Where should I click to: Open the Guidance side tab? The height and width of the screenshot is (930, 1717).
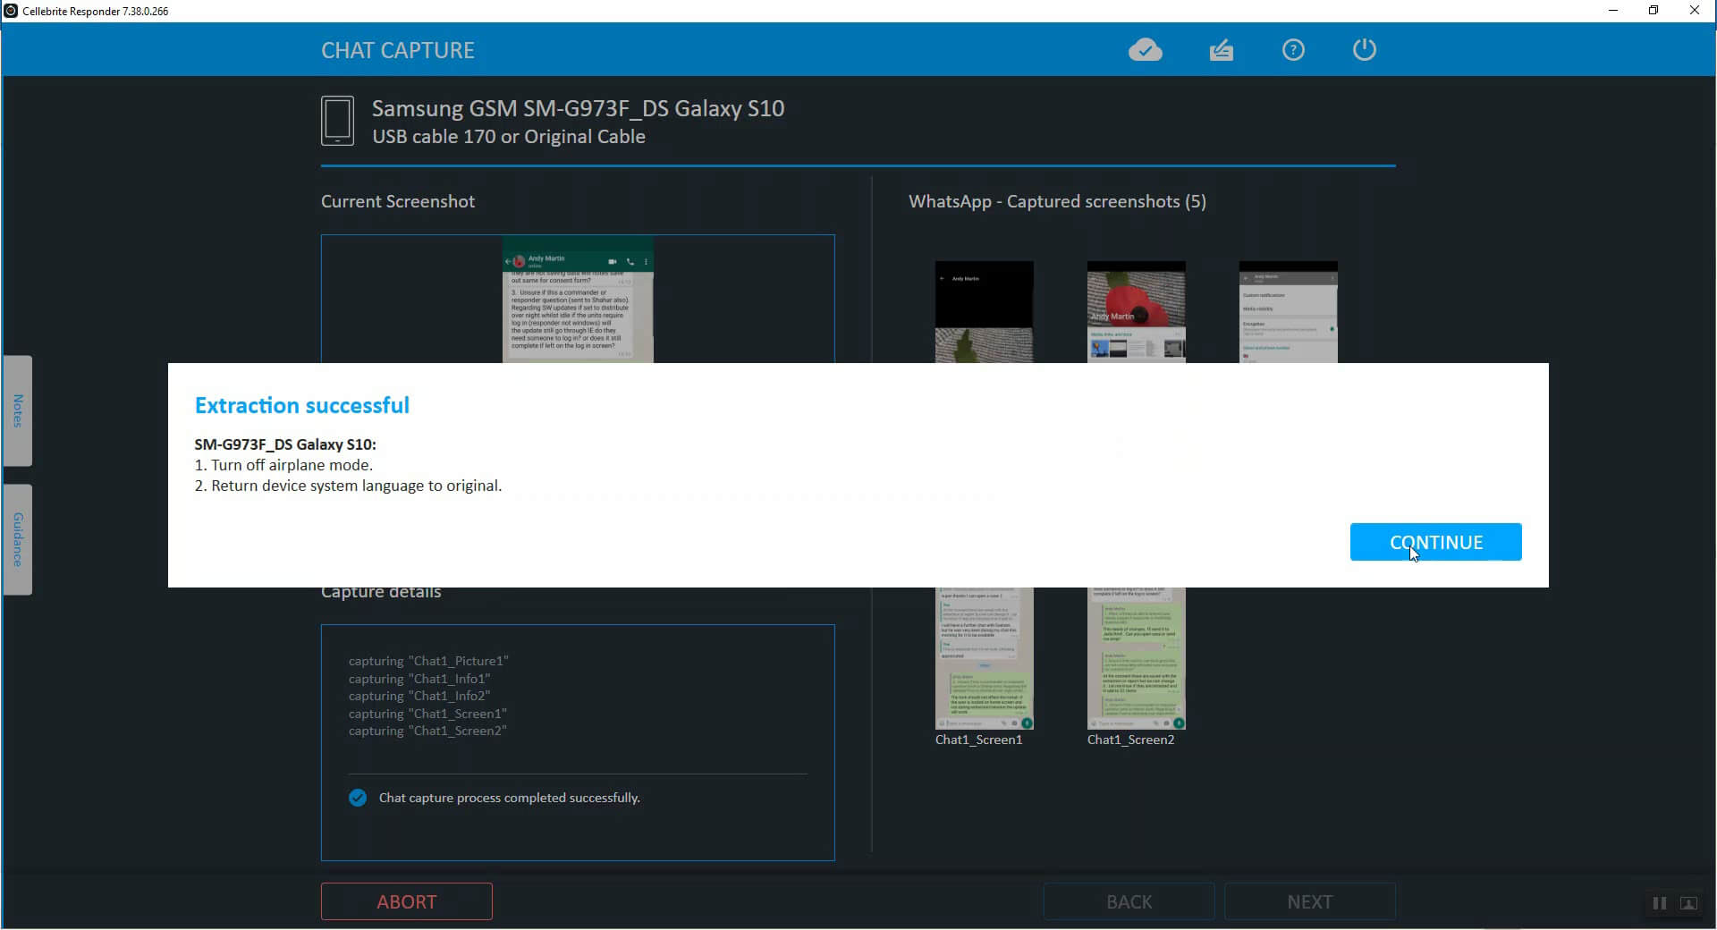pyautogui.click(x=18, y=539)
